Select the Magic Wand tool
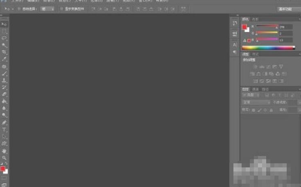This screenshot has height=187, width=301. [4, 45]
